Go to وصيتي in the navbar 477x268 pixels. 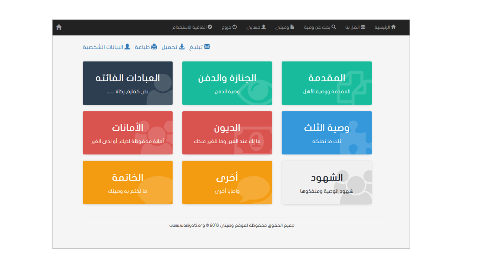[284, 27]
